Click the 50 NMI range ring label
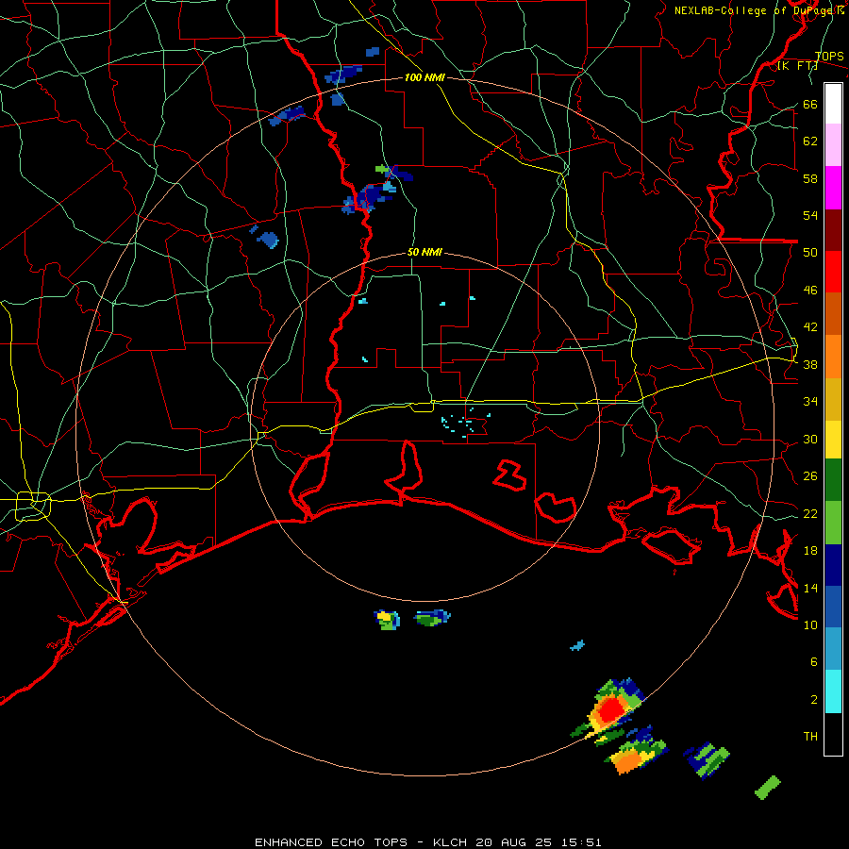The width and height of the screenshot is (849, 849). (x=424, y=252)
